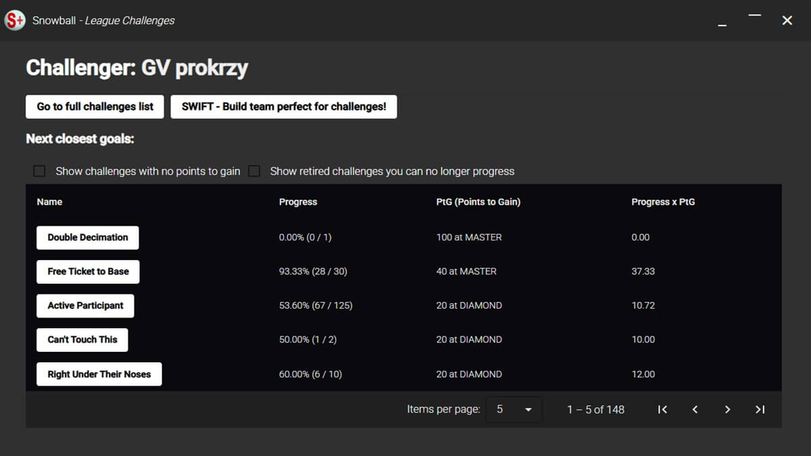The image size is (811, 456).
Task: Open the Free Ticket to Base challenge
Action: (x=88, y=272)
